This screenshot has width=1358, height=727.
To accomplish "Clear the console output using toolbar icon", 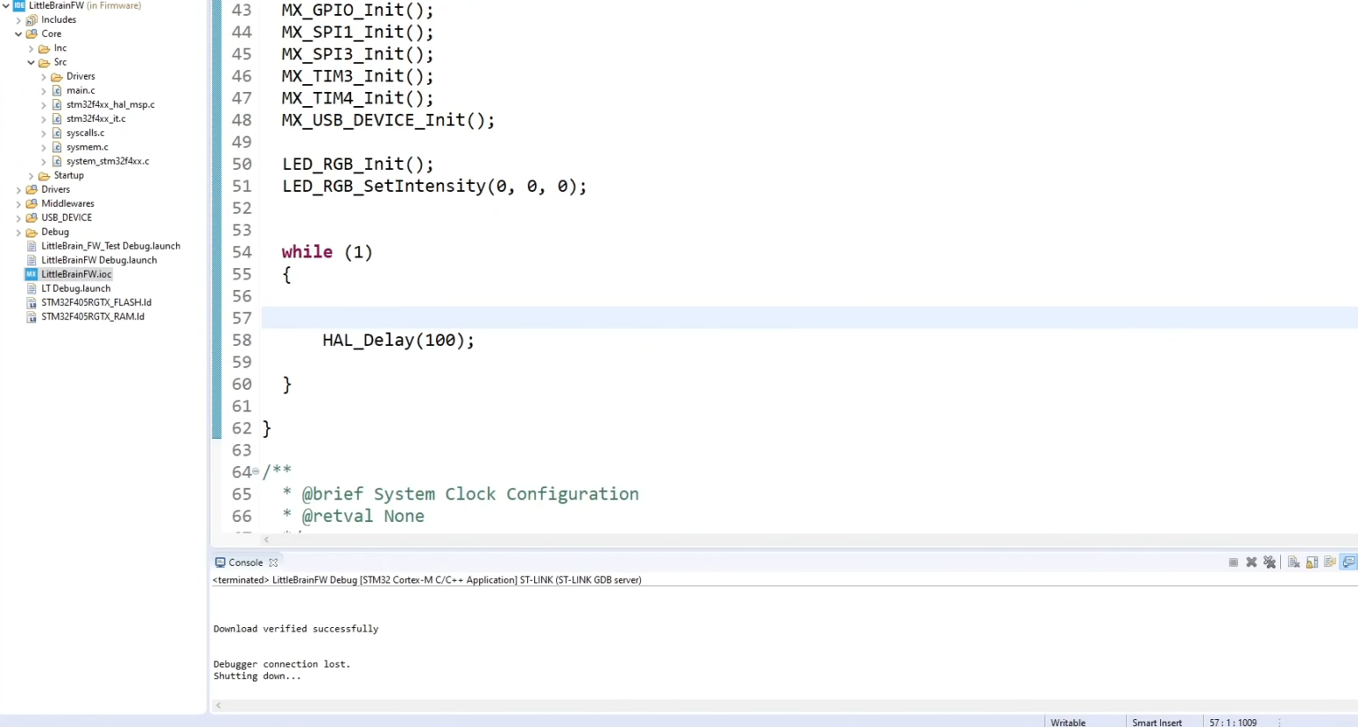I will (x=1293, y=562).
